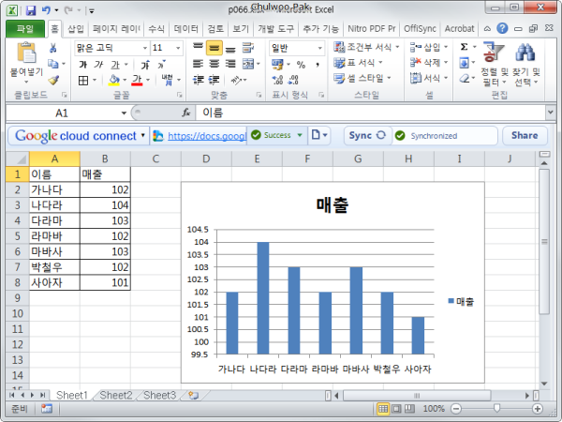
Task: Switch to Page Break Preview
Action: tap(409, 408)
